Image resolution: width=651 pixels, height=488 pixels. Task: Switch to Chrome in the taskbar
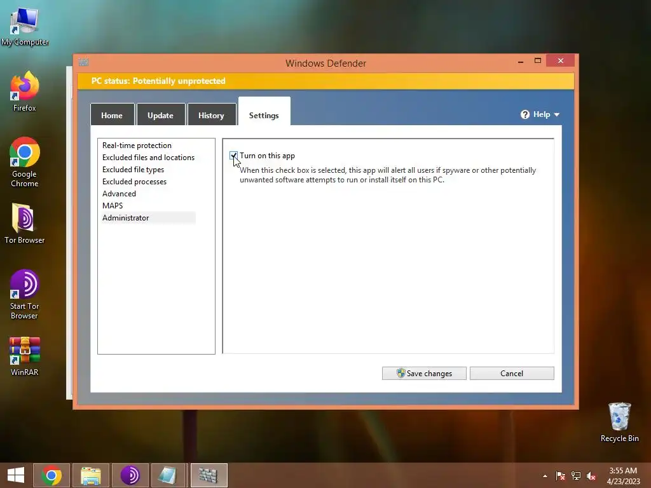tap(51, 475)
